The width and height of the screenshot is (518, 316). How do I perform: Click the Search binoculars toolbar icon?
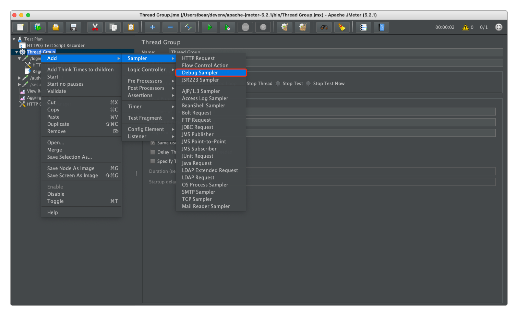click(324, 27)
